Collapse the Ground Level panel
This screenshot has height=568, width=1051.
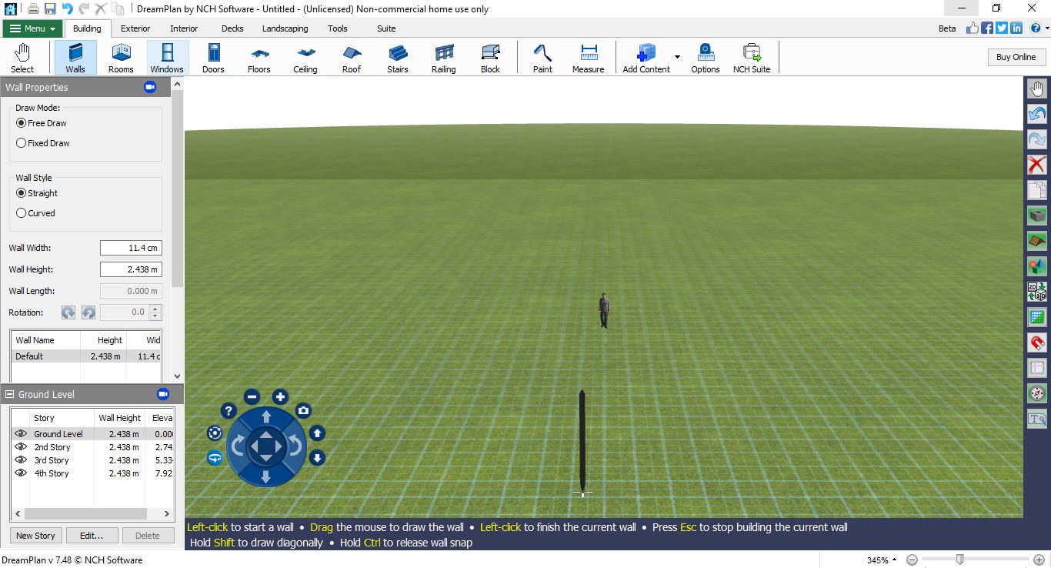[x=10, y=394]
